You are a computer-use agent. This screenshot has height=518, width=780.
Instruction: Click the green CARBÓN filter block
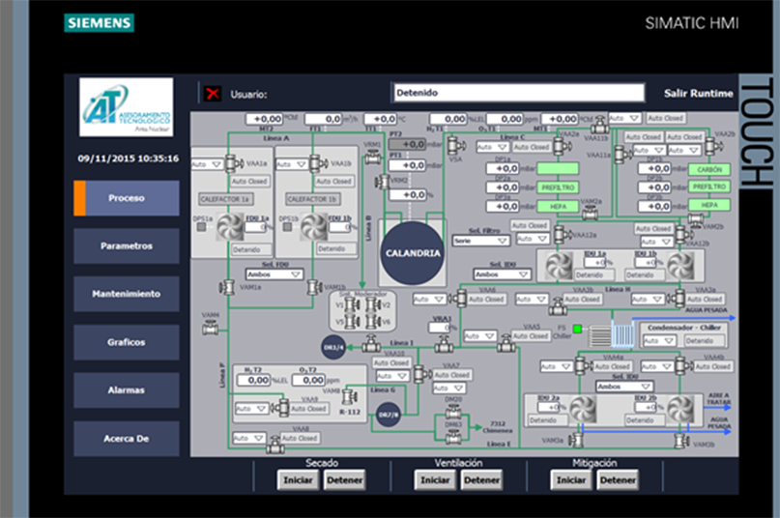709,169
